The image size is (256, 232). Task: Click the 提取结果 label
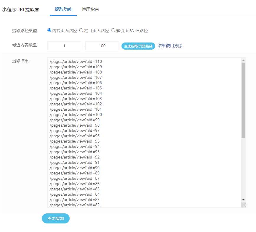point(20,61)
